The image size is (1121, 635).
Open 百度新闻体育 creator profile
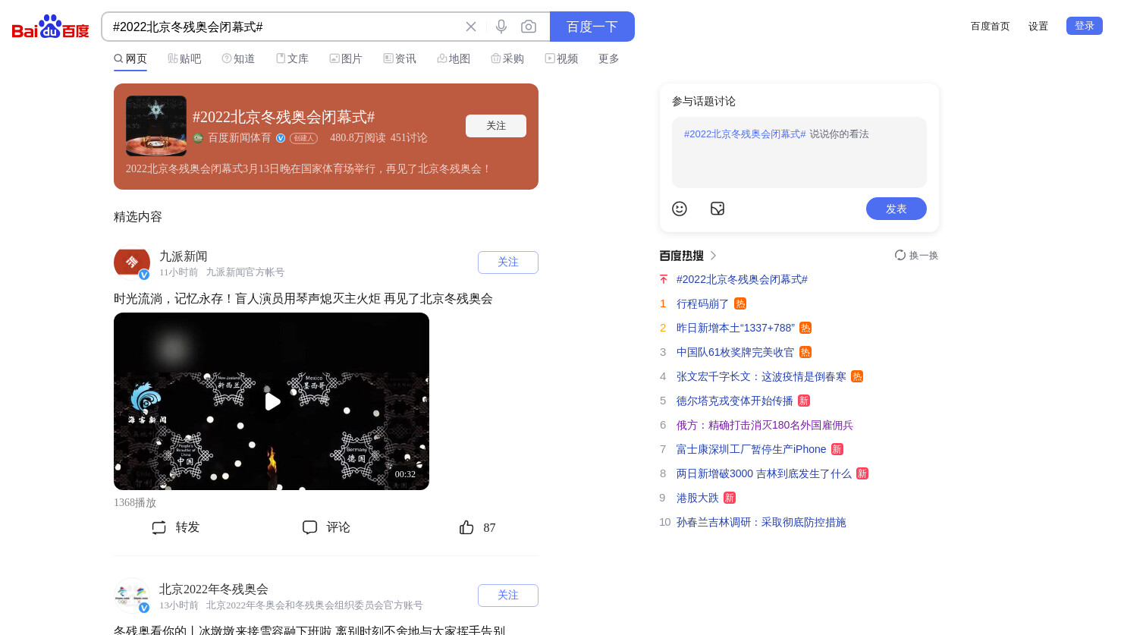[240, 138]
